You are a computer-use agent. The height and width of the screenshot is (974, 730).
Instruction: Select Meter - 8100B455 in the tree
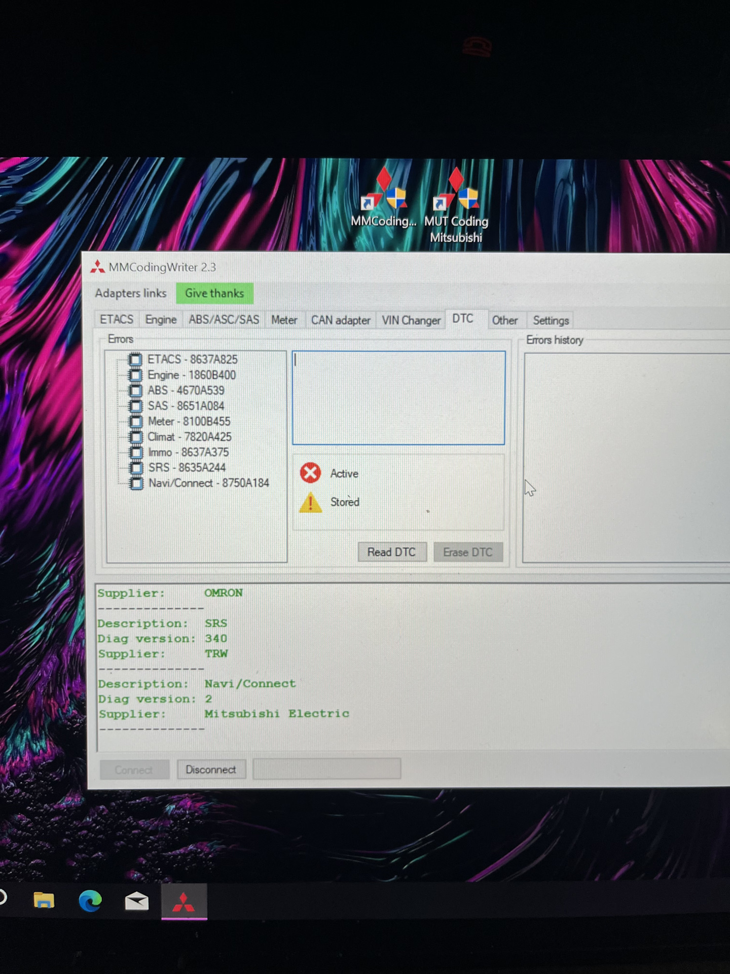(189, 422)
